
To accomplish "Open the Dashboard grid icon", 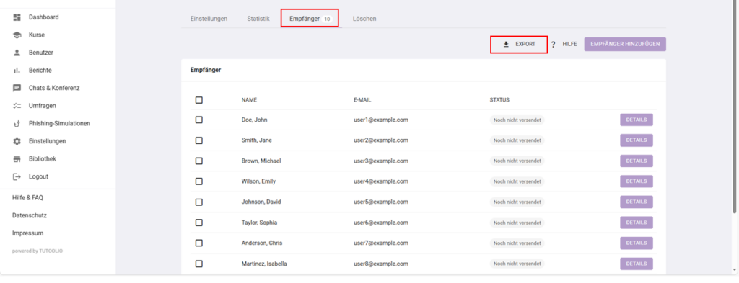I will (x=17, y=17).
